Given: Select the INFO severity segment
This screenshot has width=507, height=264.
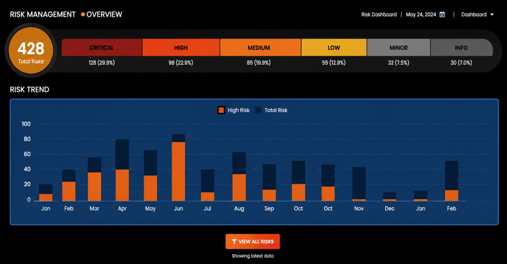Looking at the screenshot, I should (462, 47).
